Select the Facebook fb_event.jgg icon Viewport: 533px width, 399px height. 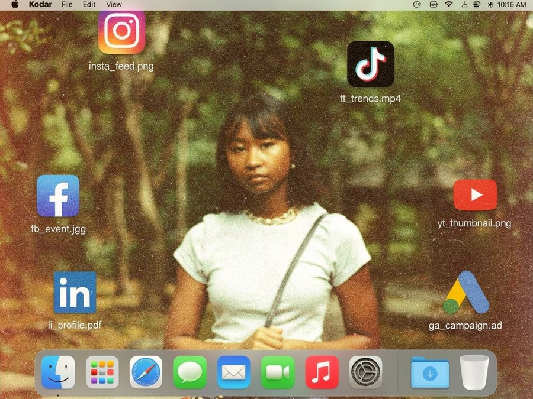point(58,196)
